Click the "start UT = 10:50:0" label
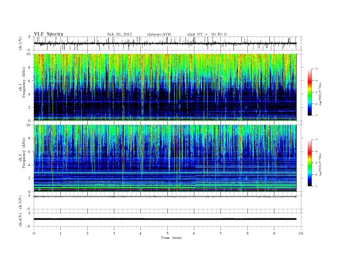 click(x=207, y=34)
